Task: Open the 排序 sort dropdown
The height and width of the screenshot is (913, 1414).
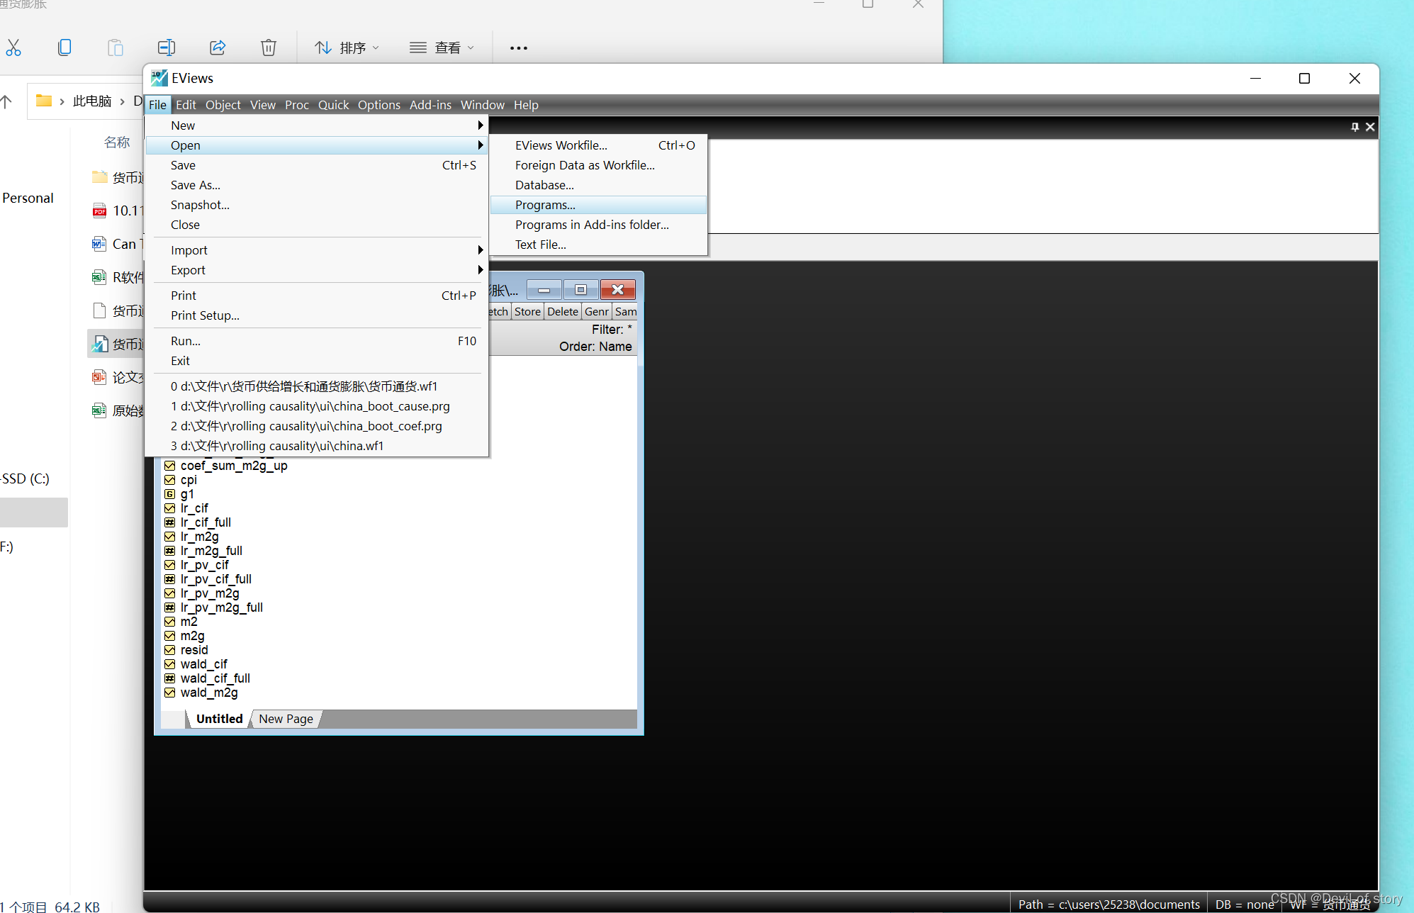Action: pos(347,47)
